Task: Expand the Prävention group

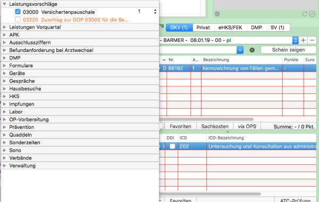Action: pos(4,127)
